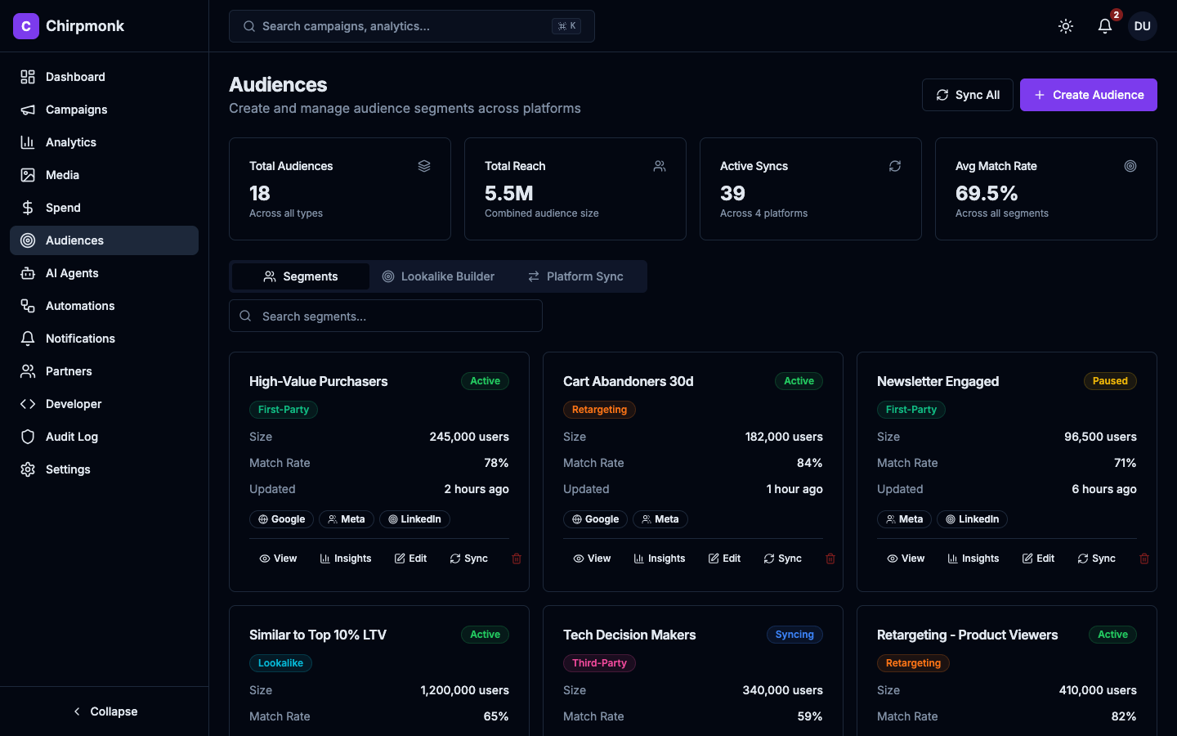Click the Google platform chip on Cart Abandoners

(x=595, y=519)
